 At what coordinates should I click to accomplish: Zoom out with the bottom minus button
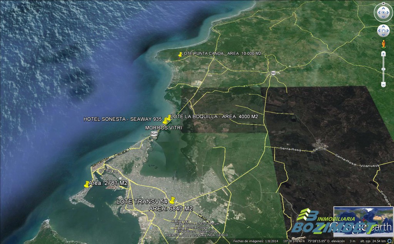(383, 84)
